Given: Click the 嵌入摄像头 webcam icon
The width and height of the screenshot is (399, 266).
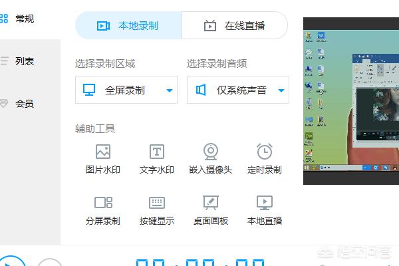Looking at the screenshot, I should [211, 152].
